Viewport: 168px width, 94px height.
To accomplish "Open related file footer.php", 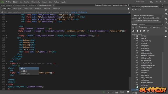I will (56, 8).
